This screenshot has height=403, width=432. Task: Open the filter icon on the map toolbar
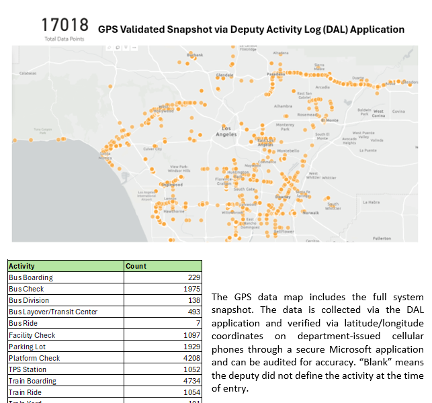click(x=126, y=48)
